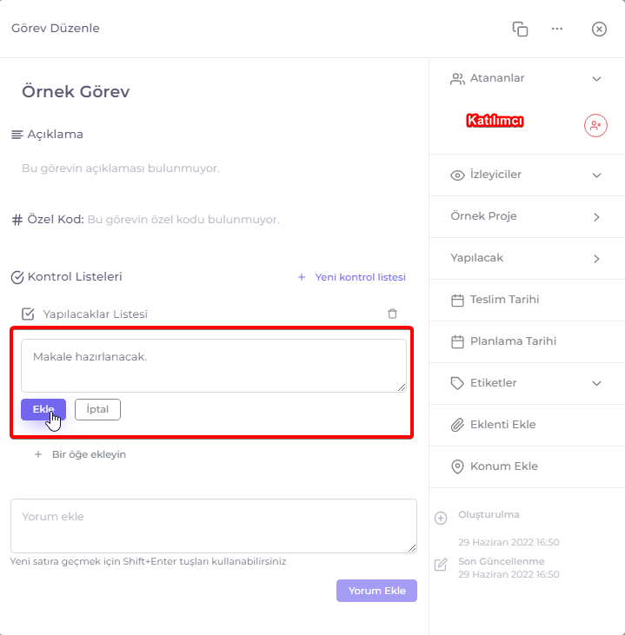The height and width of the screenshot is (635, 625).
Task: Open the three-dot more options menu
Action: 557,29
